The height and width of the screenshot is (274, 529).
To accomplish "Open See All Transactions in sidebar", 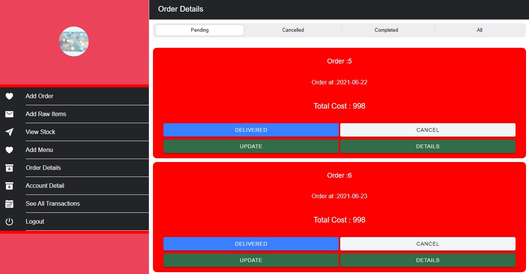I will [x=53, y=204].
